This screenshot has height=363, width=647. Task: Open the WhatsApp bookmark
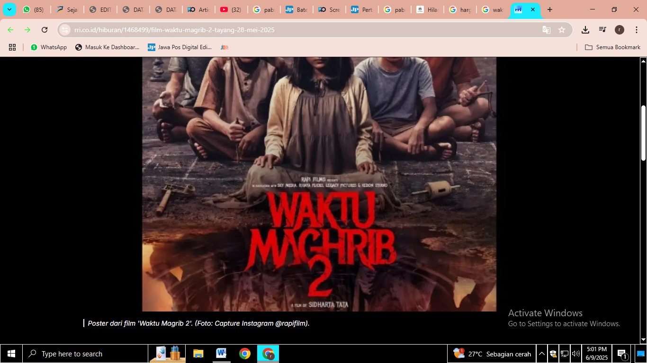pos(49,47)
